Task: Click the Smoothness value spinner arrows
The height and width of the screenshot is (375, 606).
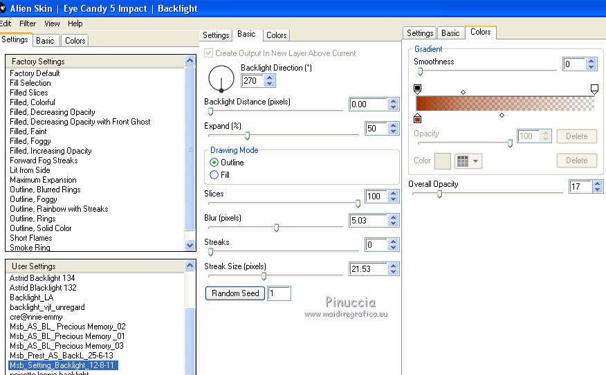Action: tap(591, 64)
